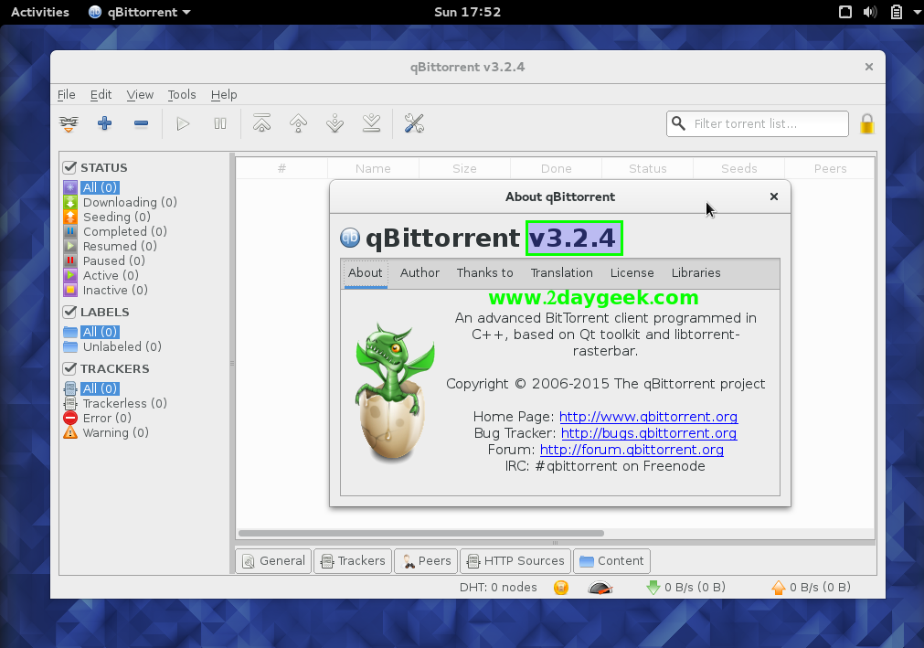Switch to the Translation tab
Screen dimensions: 924x648
[x=561, y=272]
